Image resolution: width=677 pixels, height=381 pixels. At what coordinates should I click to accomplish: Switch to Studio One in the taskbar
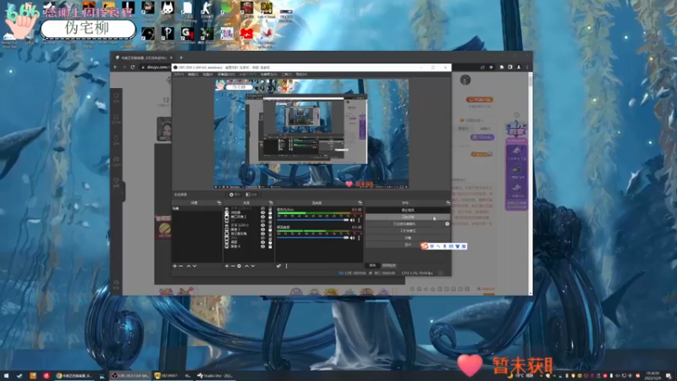215,376
